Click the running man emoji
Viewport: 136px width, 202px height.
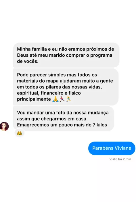(62, 99)
